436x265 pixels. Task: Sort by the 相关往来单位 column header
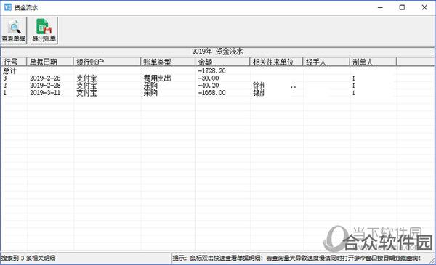click(x=276, y=62)
